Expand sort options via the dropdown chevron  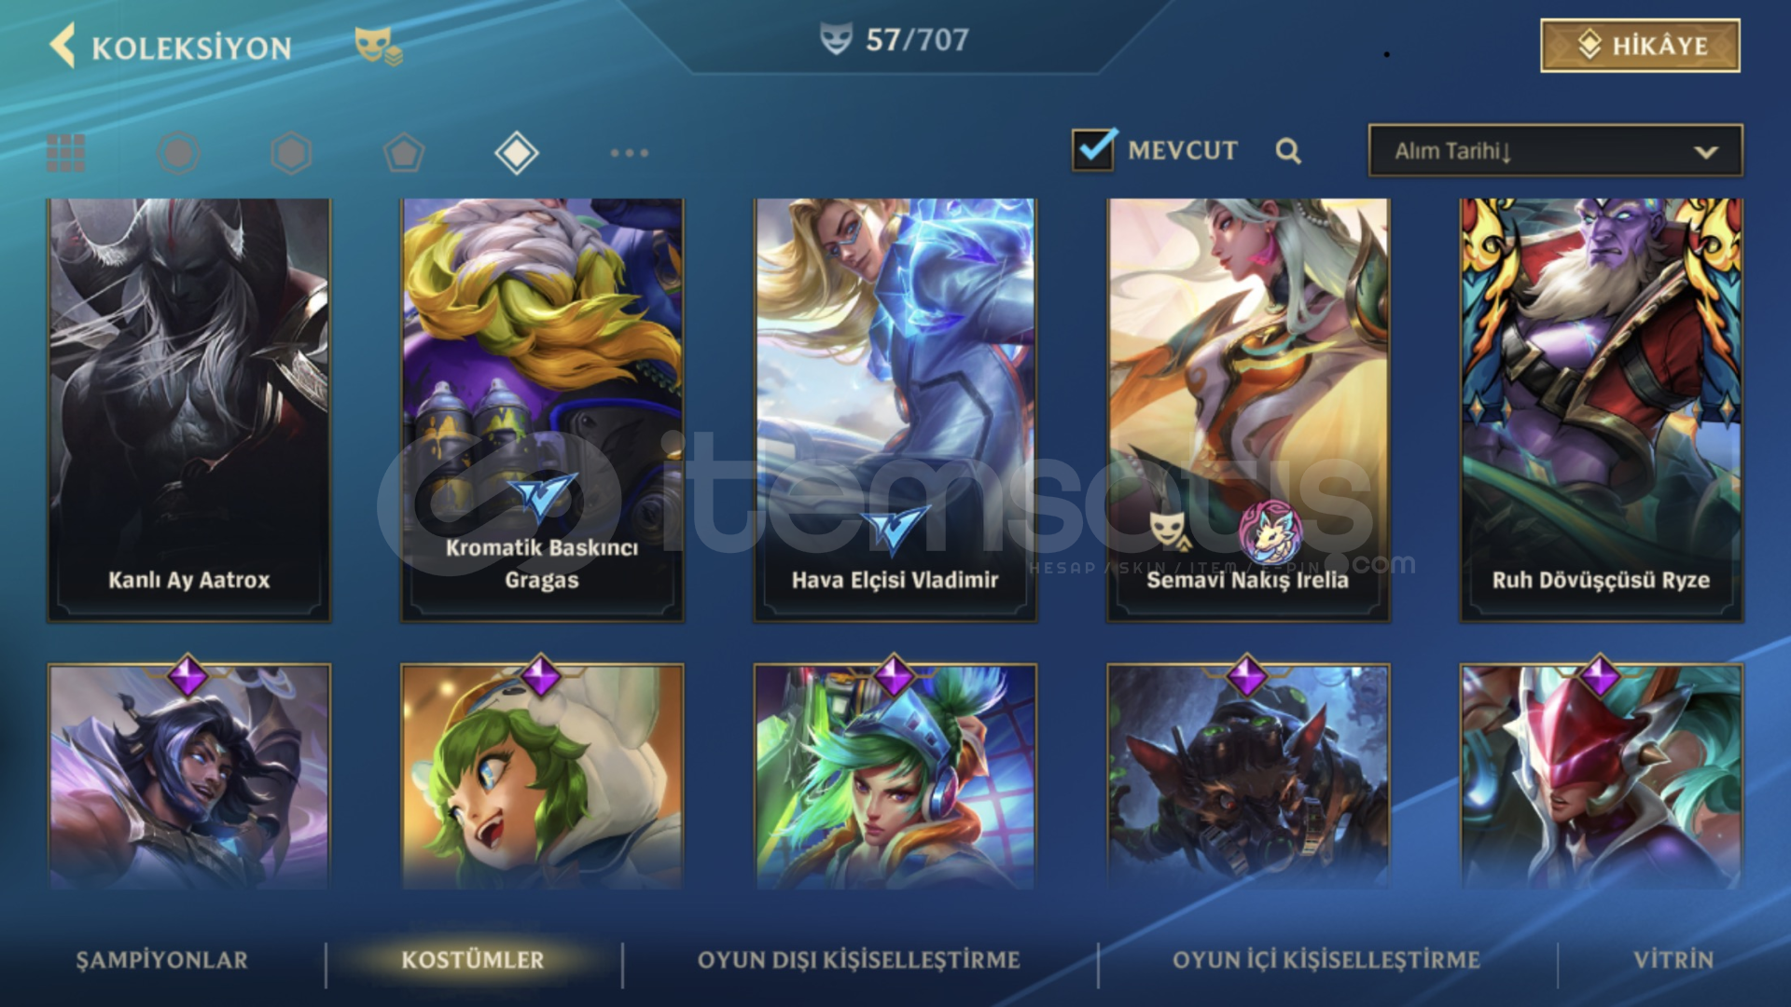(x=1705, y=152)
